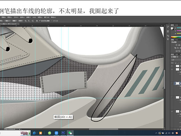Click second icon in third adjustments row

[179, 51]
